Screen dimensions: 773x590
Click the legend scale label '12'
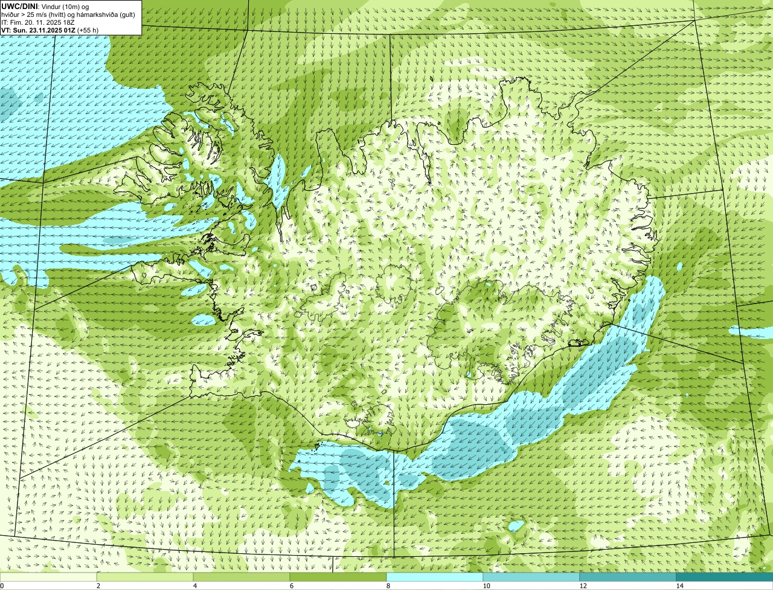point(583,586)
